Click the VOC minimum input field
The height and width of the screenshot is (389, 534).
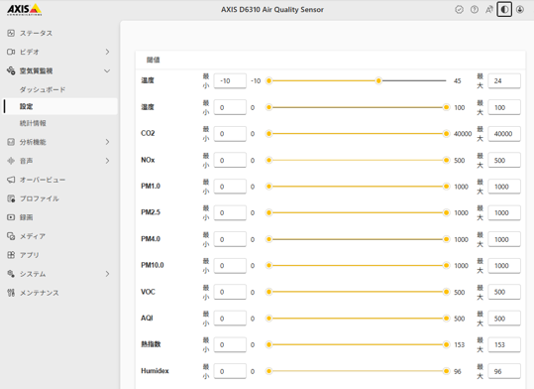coord(230,292)
